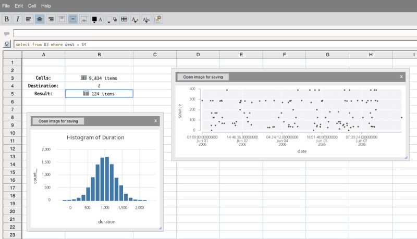Select row 6 header
Screen dimensions: 417x239
[x=12, y=102]
